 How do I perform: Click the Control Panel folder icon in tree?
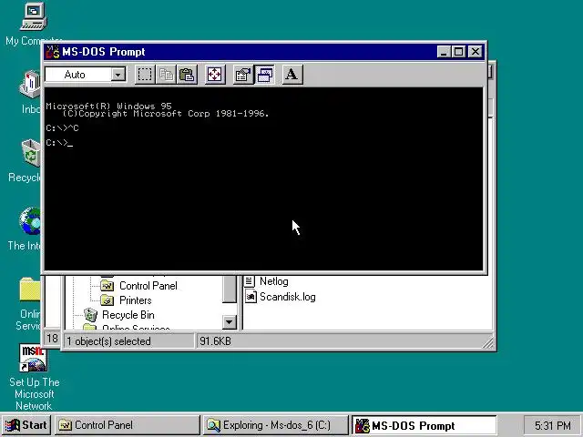coord(107,286)
